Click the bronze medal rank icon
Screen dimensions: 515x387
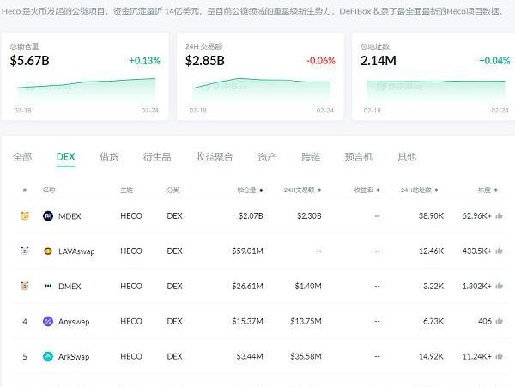pyautogui.click(x=25, y=287)
